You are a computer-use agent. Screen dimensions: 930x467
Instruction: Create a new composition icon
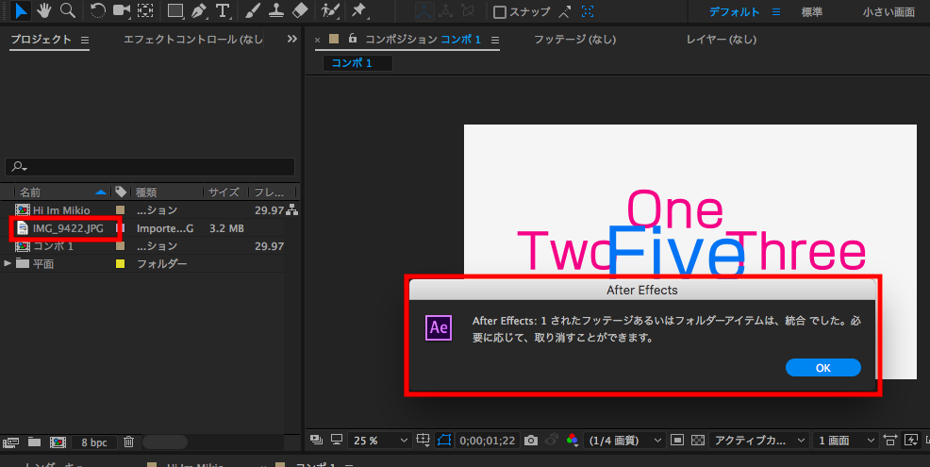coord(58,442)
